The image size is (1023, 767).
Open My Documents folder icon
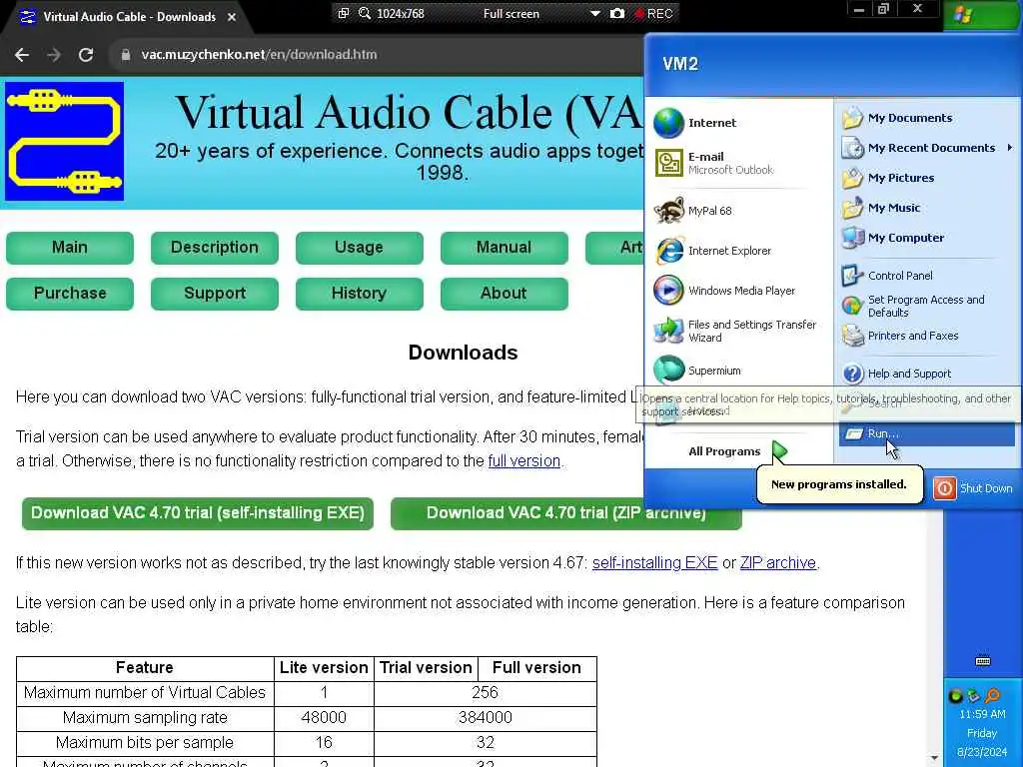852,118
